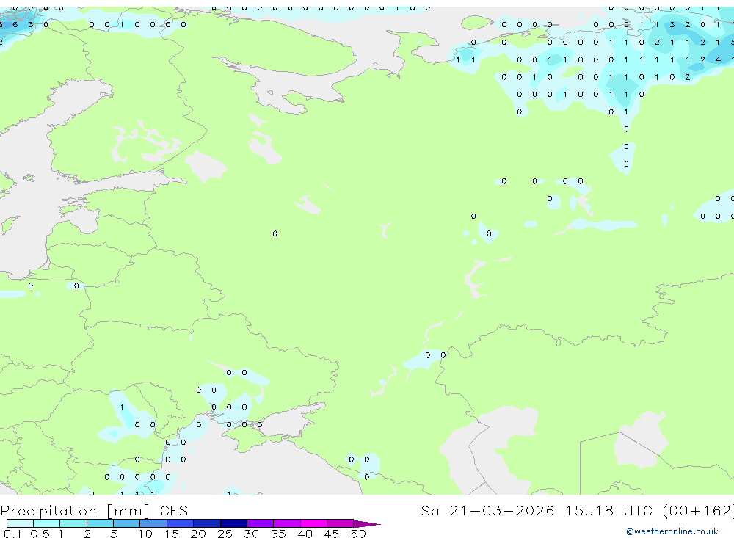Pick the palest cyan 0.1–0.5 legend swatch
This screenshot has width=734, height=538.
pos(20,523)
